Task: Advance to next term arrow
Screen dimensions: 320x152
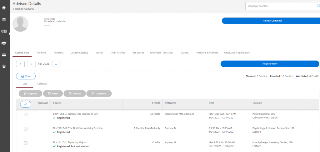Action: (31, 64)
